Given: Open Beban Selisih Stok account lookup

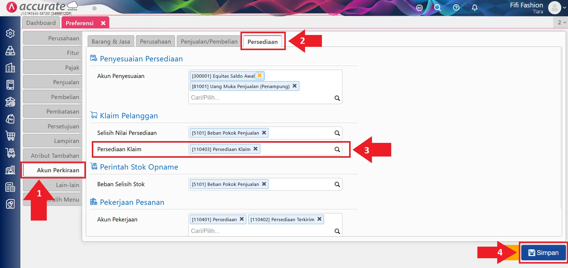Looking at the screenshot, I should 337,184.
